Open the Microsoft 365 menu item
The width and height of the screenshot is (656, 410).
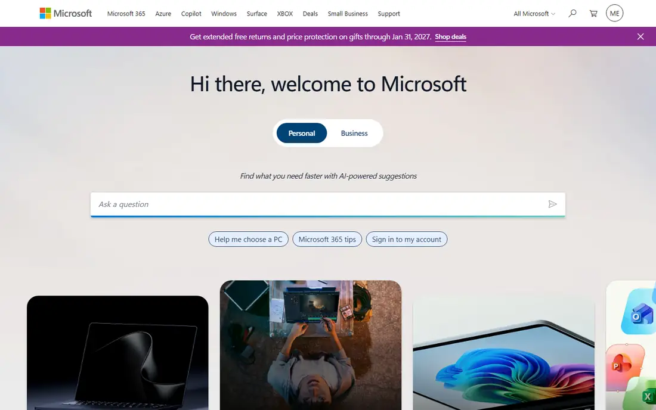(126, 13)
